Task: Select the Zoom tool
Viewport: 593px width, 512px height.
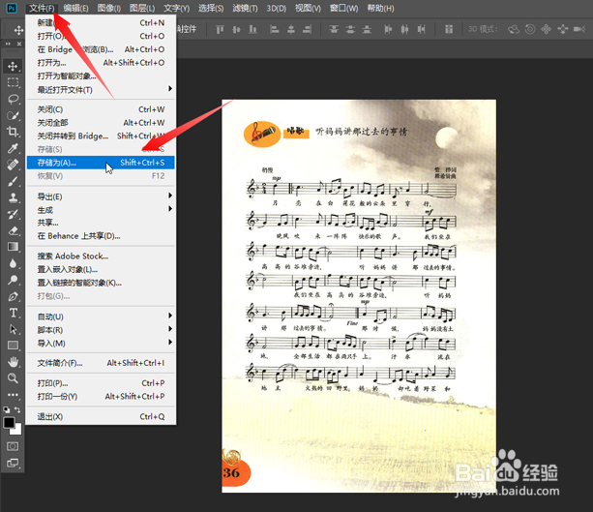Action: (13, 378)
